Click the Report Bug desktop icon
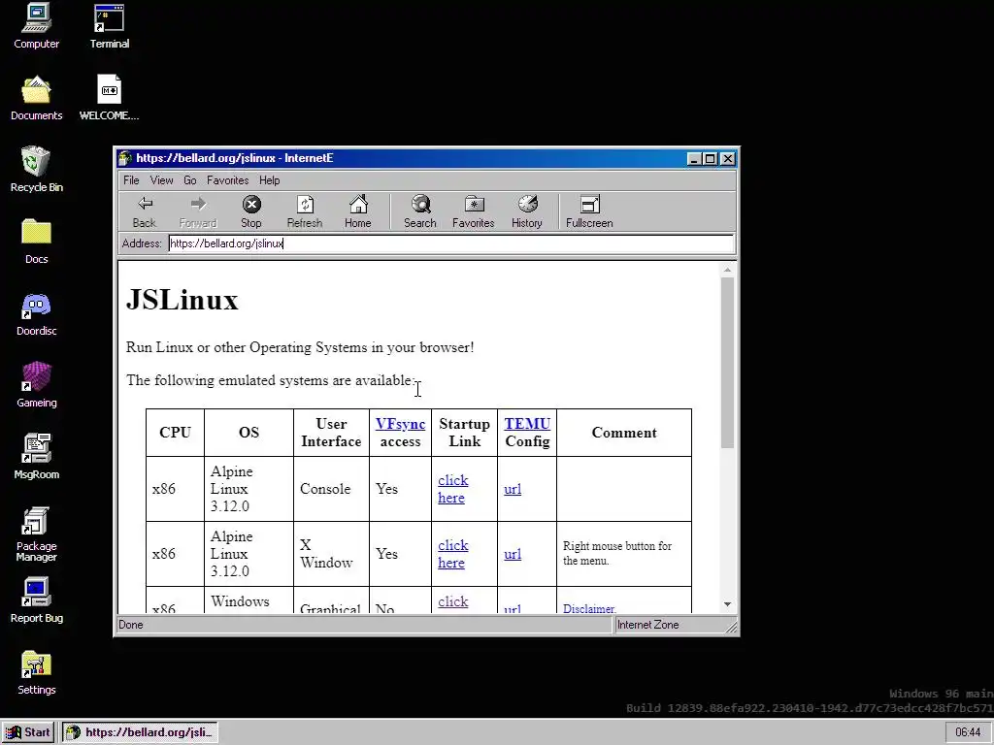Viewport: 994px width, 745px height. [36, 600]
